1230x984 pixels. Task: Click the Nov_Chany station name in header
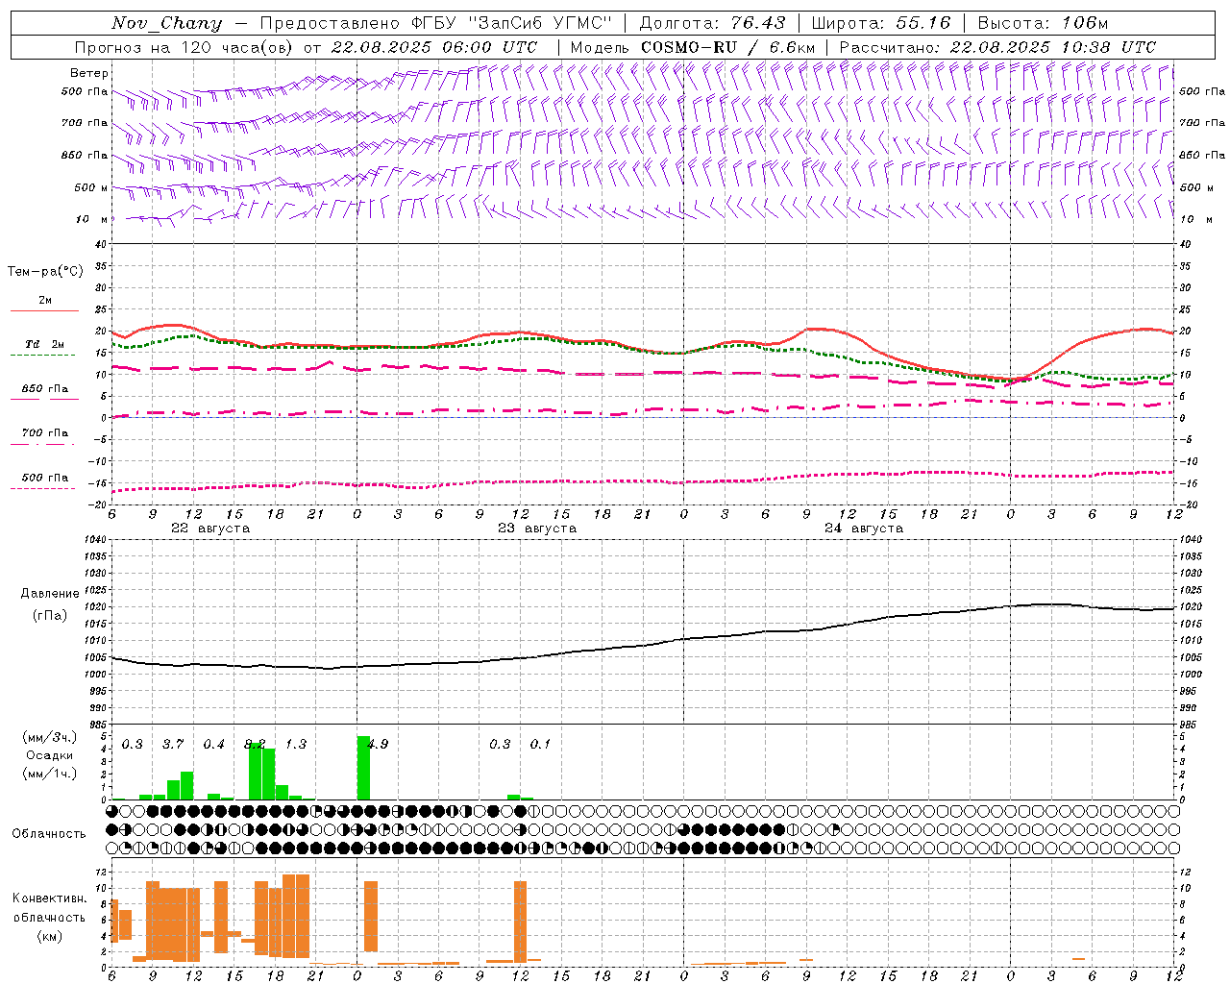[166, 23]
